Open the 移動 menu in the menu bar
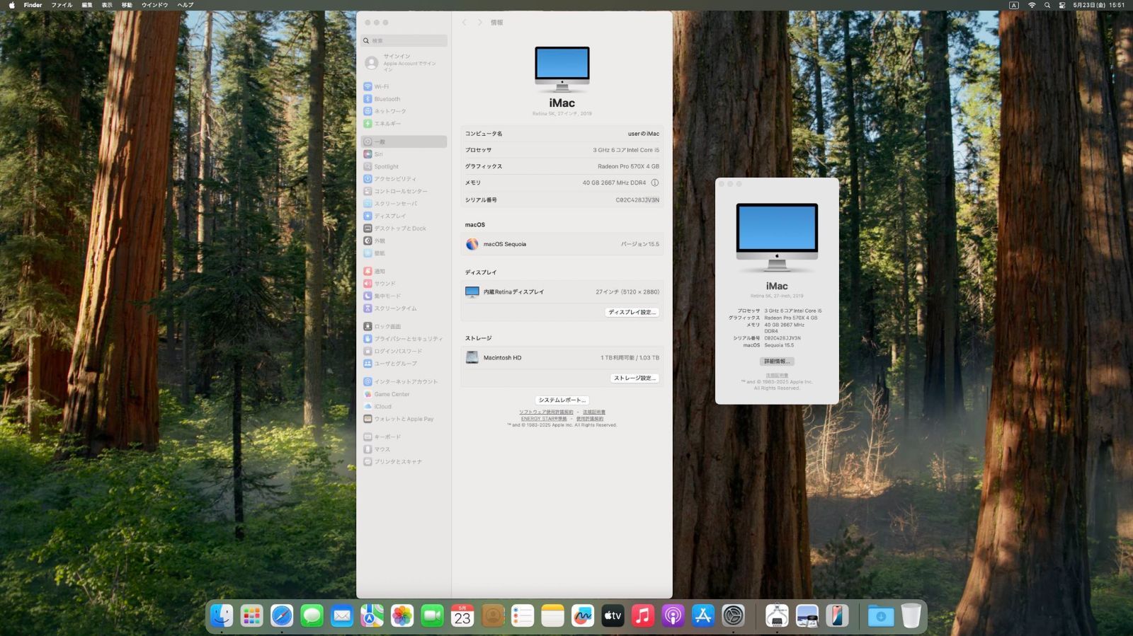Viewport: 1133px width, 636px height. (127, 5)
